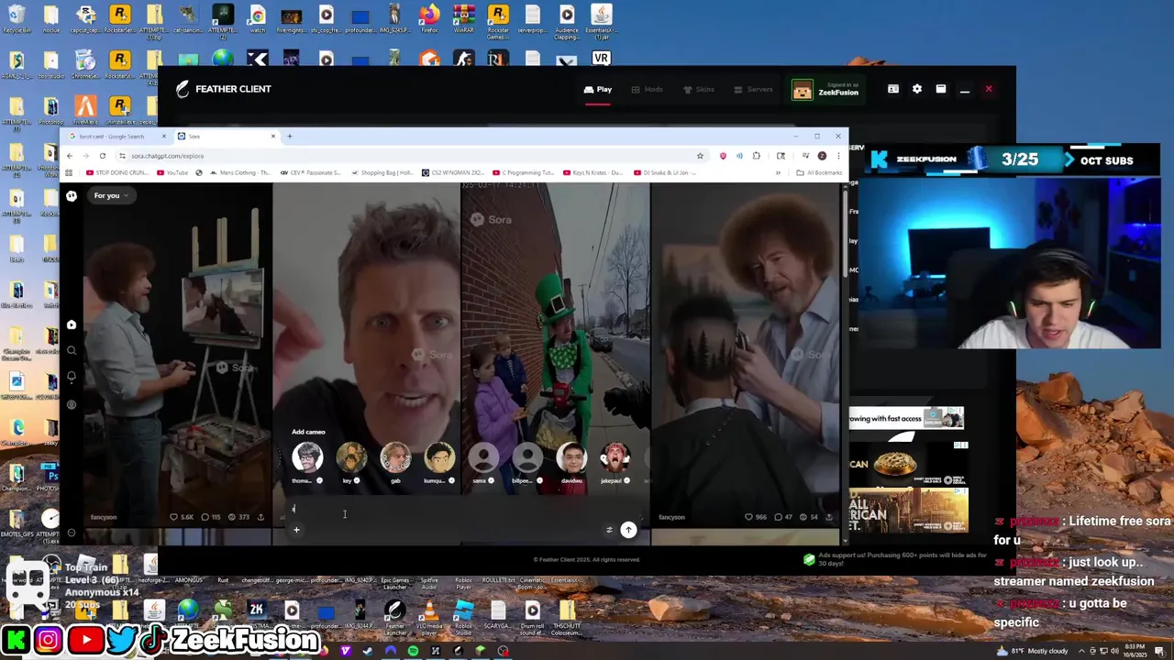This screenshot has width=1174, height=660.
Task: Add the billpee... cameo avatar
Action: (x=527, y=456)
